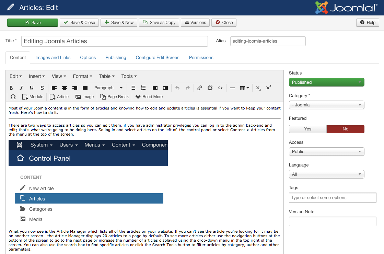This screenshot has width=384, height=254.
Task: Insert a Module into the article
Action: click(x=33, y=97)
